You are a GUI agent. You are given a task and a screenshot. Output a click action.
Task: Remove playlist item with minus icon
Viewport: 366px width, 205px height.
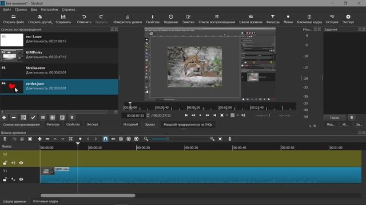click(x=14, y=118)
